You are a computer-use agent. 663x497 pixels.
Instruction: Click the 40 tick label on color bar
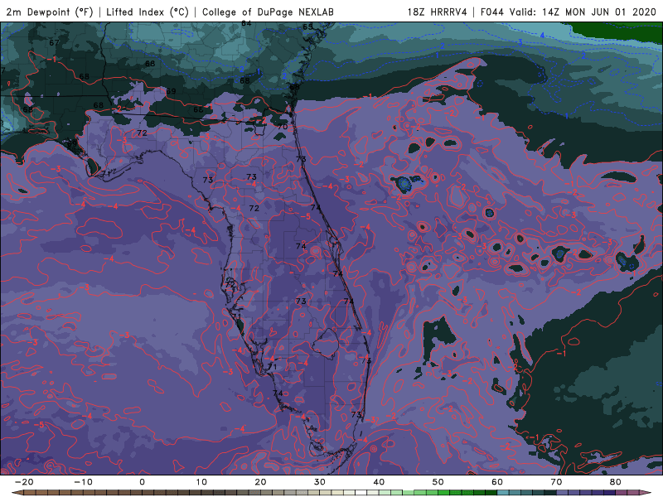coord(379,482)
